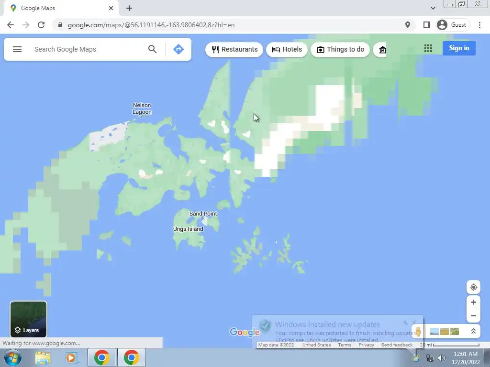Select the Street View pegman

click(418, 331)
